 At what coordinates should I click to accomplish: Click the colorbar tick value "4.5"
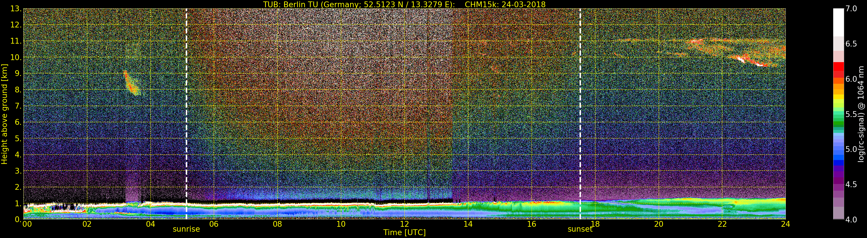coord(851,185)
